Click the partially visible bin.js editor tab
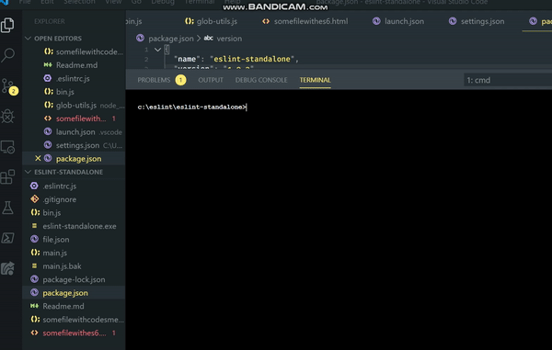 click(x=133, y=21)
